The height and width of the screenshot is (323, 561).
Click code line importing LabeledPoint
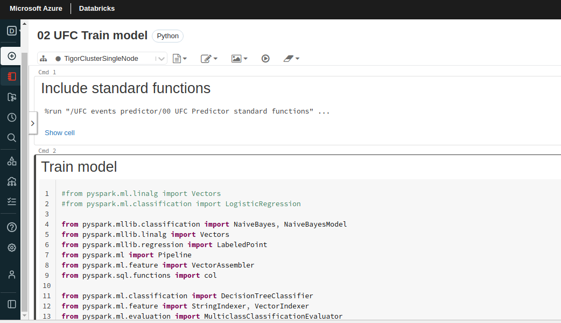pyautogui.click(x=164, y=244)
